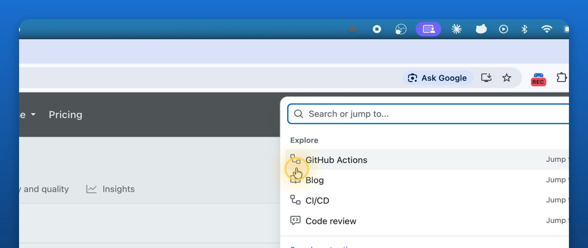Screen dimensions: 588x248
Task: Select the Blog suggestion
Action: coord(427,180)
